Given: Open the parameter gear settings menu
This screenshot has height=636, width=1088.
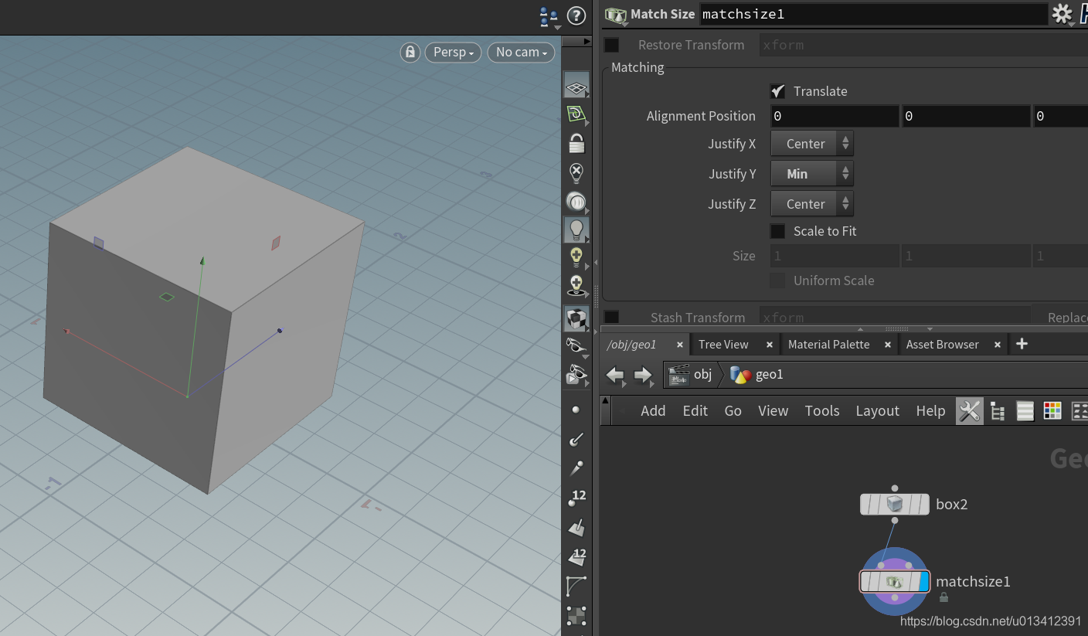Looking at the screenshot, I should [x=1062, y=14].
